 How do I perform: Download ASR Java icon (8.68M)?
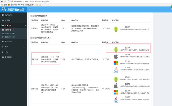(x=116, y=100)
